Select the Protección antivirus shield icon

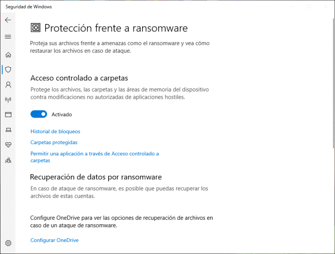pyautogui.click(x=8, y=69)
